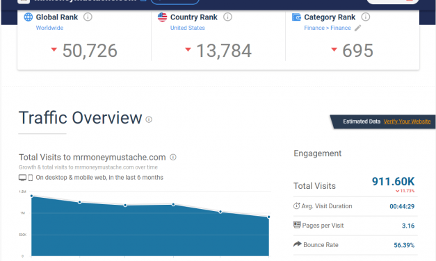
Task: Select the first data point on chart
Action: coord(32,196)
